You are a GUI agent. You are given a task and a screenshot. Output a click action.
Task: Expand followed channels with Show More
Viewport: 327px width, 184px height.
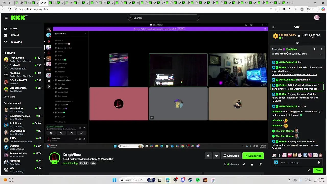(x=9, y=97)
